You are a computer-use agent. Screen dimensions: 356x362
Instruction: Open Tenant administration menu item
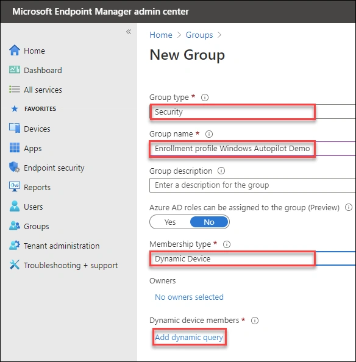[62, 246]
